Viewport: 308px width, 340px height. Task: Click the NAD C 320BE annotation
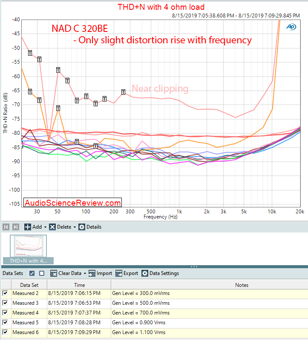pos(80,28)
